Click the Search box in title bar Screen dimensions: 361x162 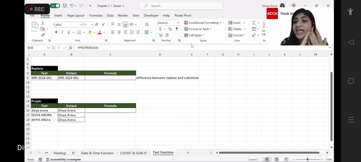[x=181, y=6]
